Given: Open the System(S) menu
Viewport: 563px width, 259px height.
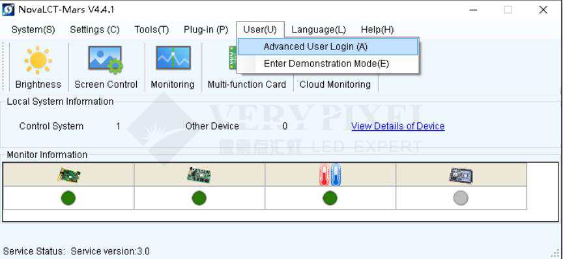Looking at the screenshot, I should (33, 30).
